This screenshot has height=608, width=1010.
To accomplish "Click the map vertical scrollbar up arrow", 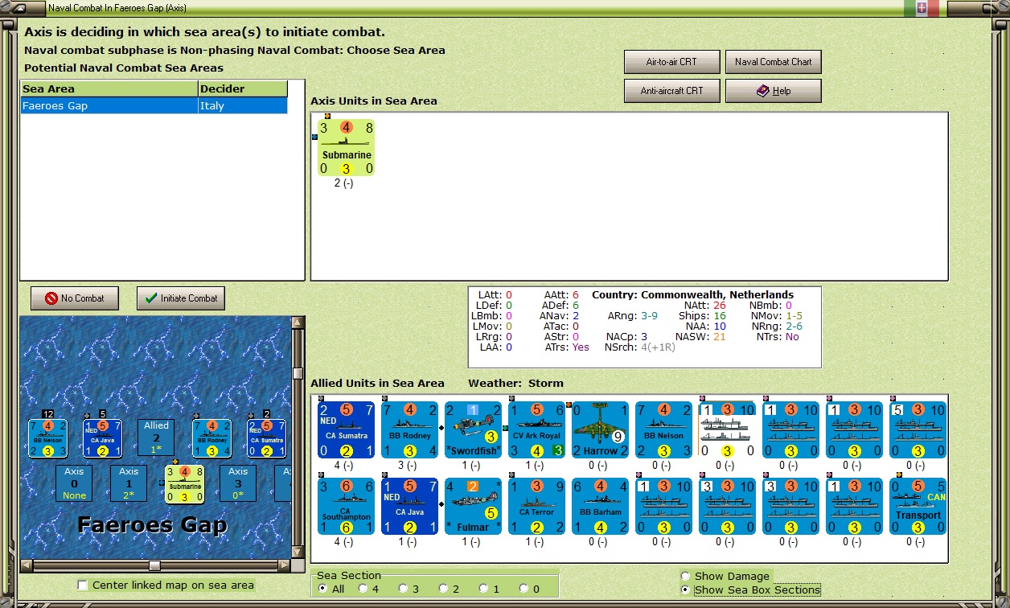I will [x=298, y=323].
